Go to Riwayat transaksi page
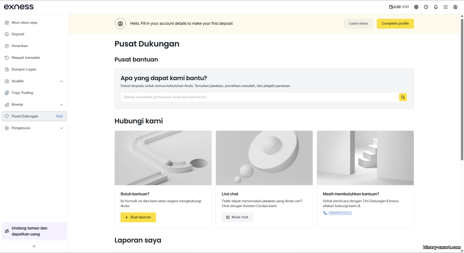The height and width of the screenshot is (253, 464). pos(25,58)
